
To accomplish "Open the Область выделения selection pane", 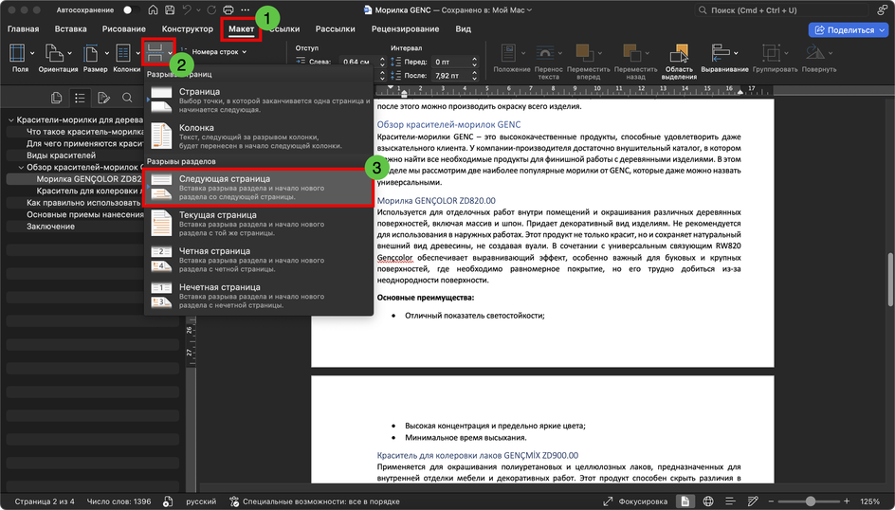I will 679,60.
